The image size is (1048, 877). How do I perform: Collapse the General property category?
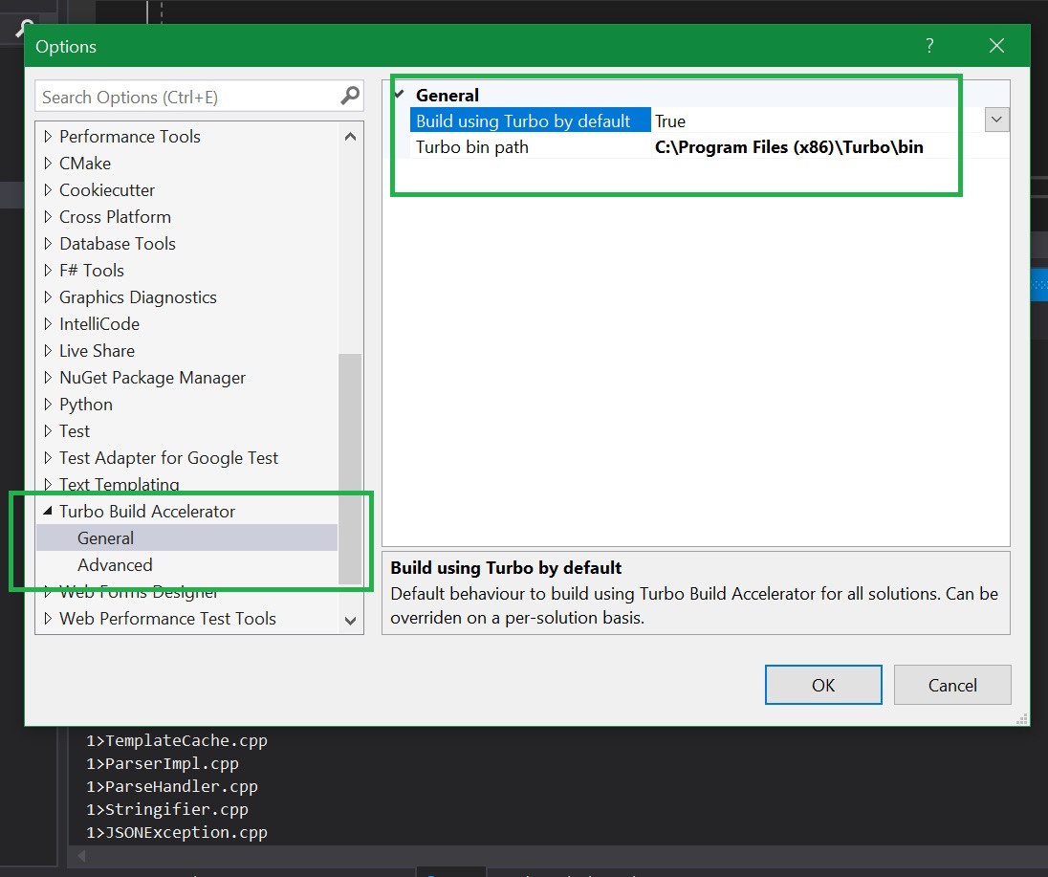tap(400, 95)
